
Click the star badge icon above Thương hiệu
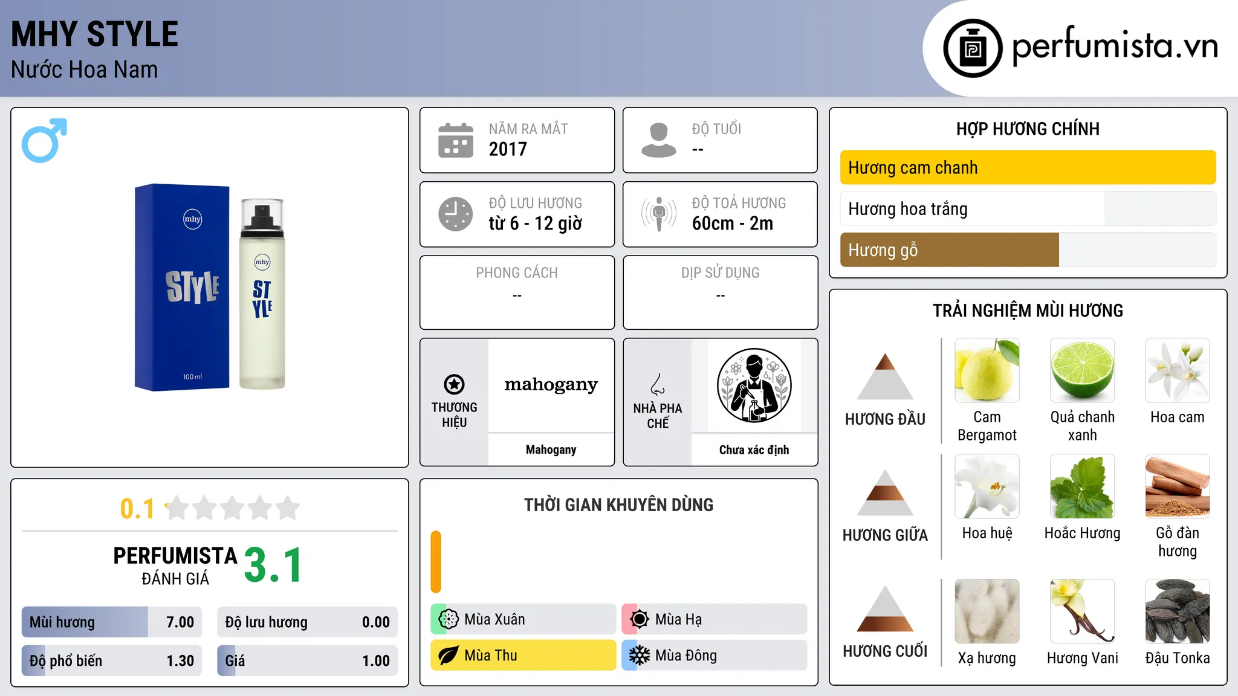(454, 384)
